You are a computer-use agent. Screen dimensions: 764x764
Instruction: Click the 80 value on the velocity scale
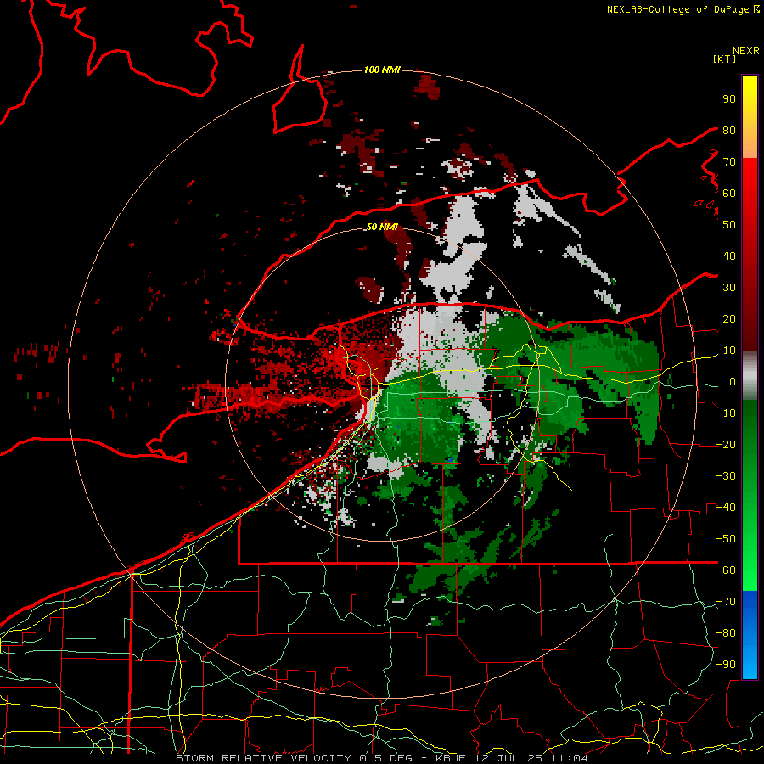coord(729,131)
